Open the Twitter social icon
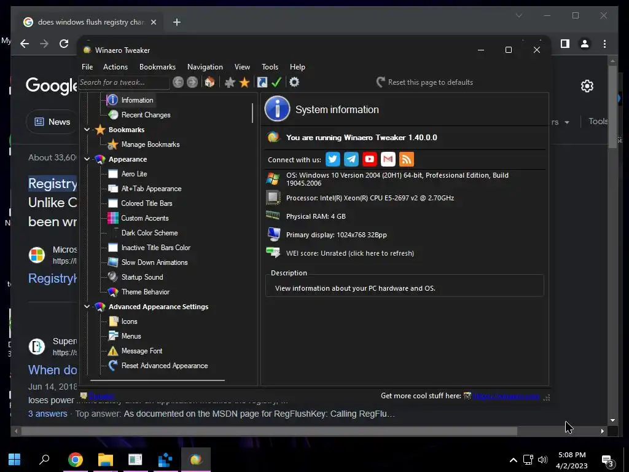The width and height of the screenshot is (629, 472). pyautogui.click(x=332, y=159)
